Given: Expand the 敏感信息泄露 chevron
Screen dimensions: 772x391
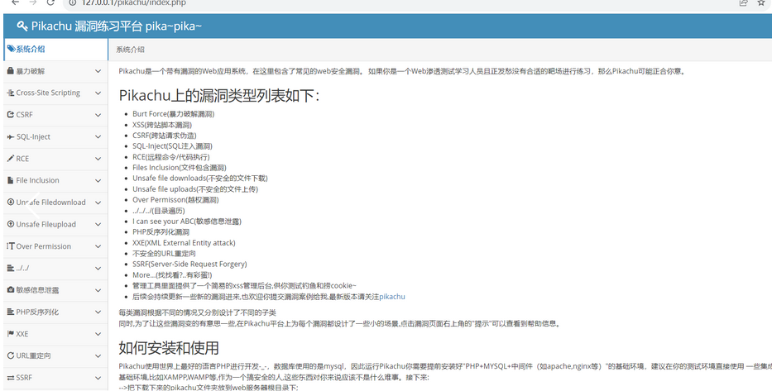Looking at the screenshot, I should coord(98,290).
